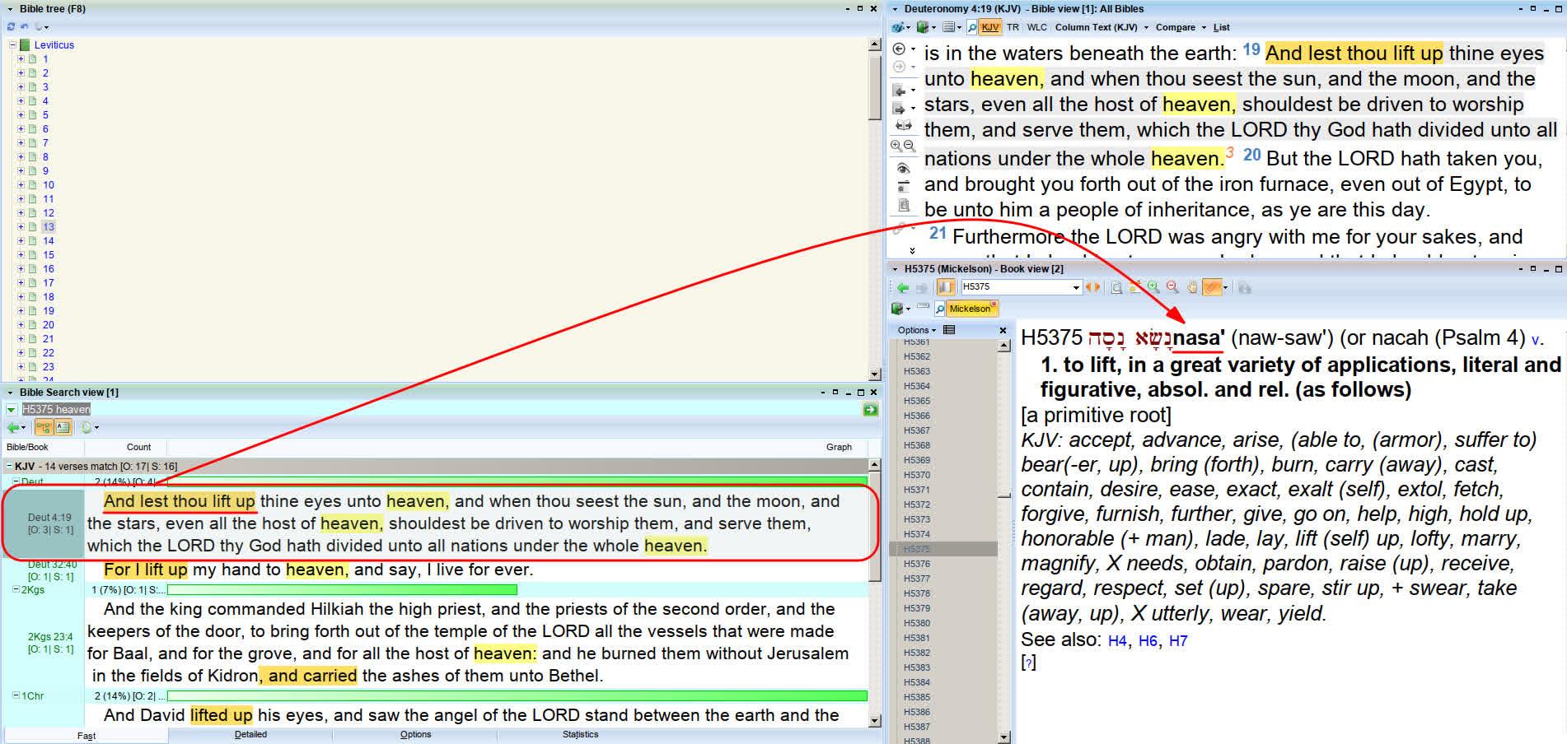Click the zoom in icon in Book view
1567x744 pixels.
point(1153,287)
